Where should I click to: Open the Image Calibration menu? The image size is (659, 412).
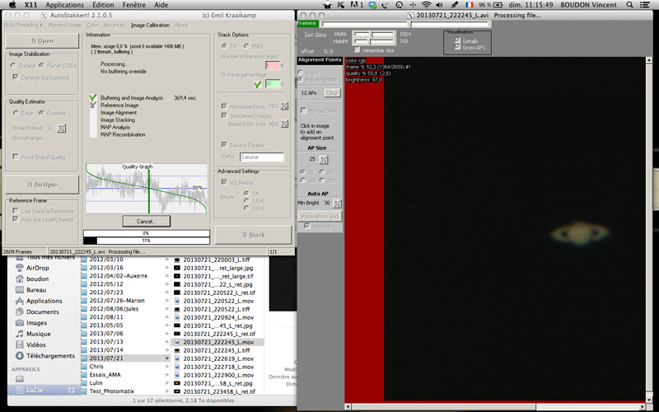pyautogui.click(x=150, y=26)
